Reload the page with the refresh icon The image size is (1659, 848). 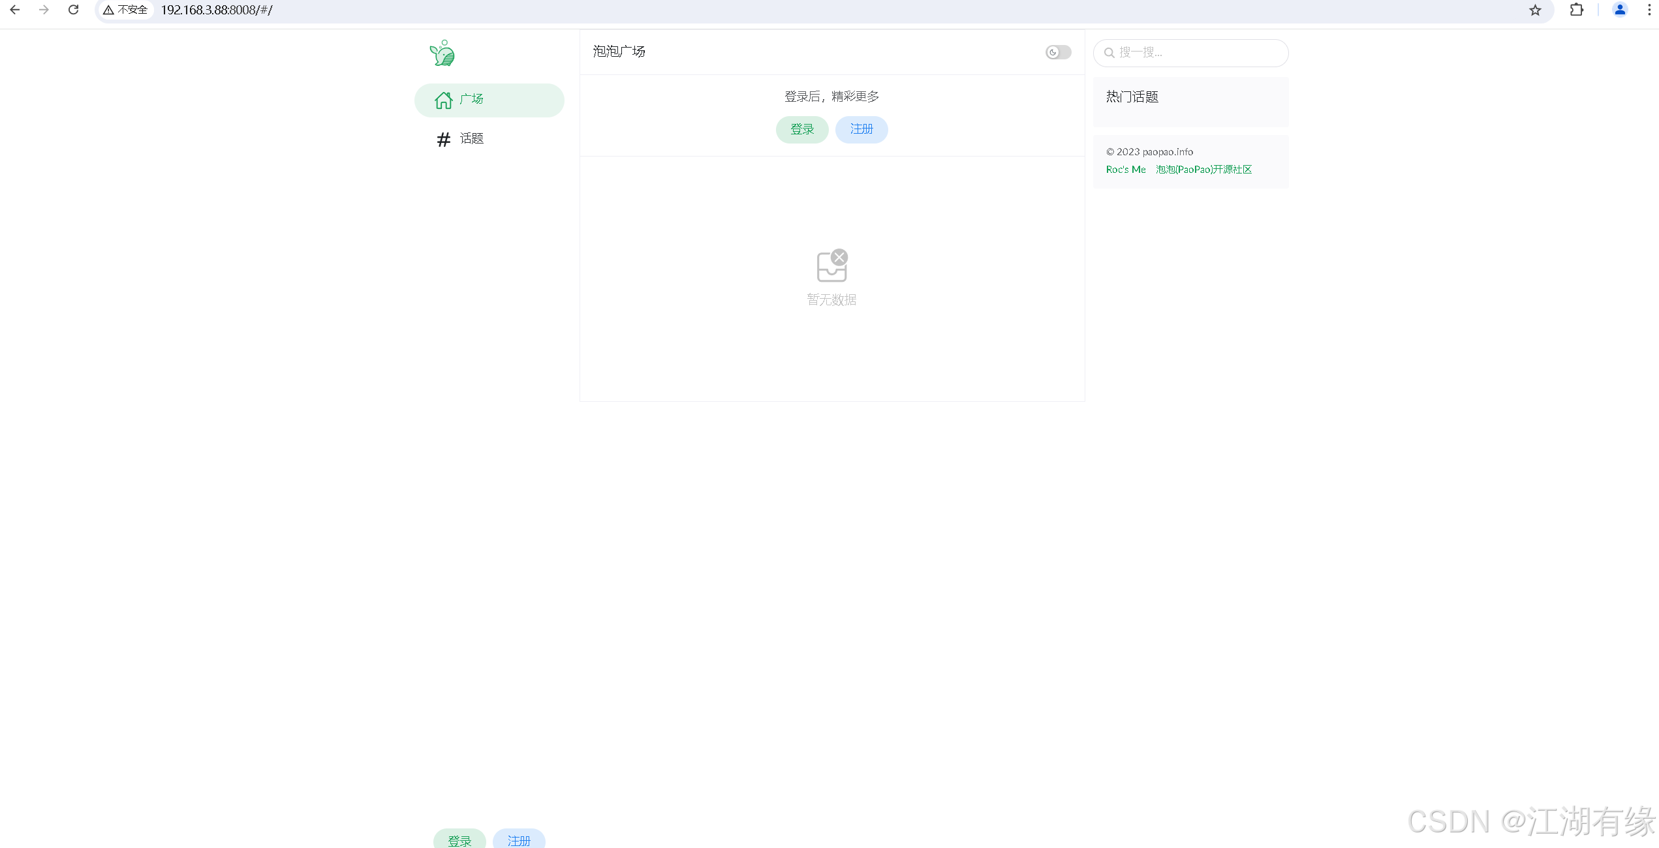point(73,10)
